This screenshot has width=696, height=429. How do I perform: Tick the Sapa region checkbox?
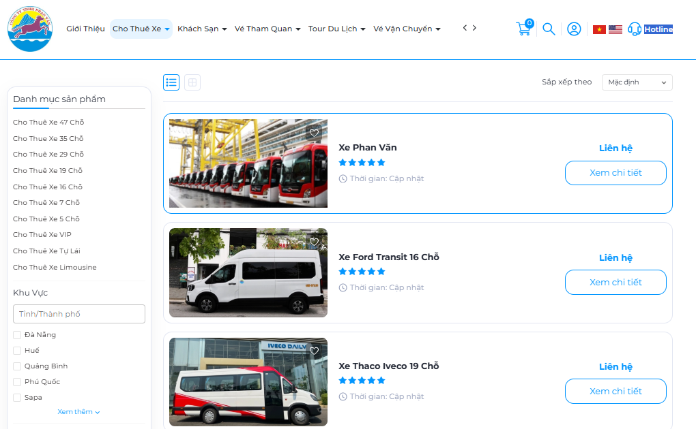tap(17, 398)
